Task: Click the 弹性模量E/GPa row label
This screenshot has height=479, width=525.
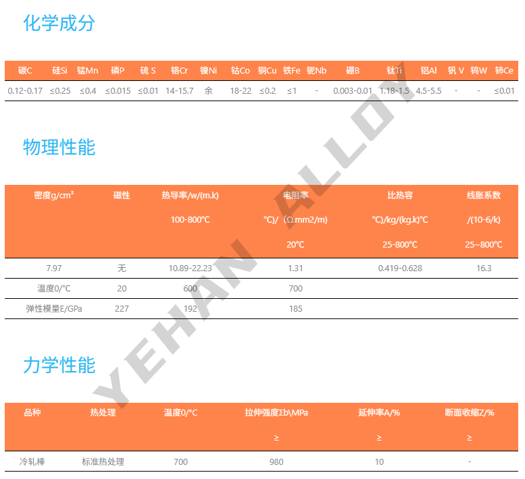Action: 54,309
